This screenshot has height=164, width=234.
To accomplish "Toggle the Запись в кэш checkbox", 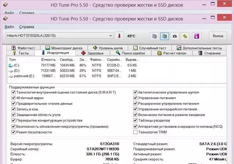I will click(x=14, y=109).
